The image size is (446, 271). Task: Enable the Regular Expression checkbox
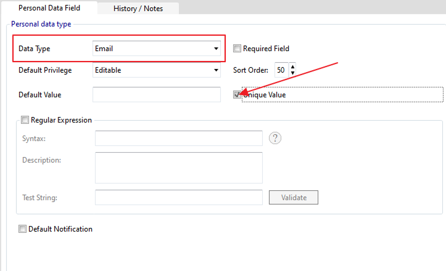pos(25,120)
